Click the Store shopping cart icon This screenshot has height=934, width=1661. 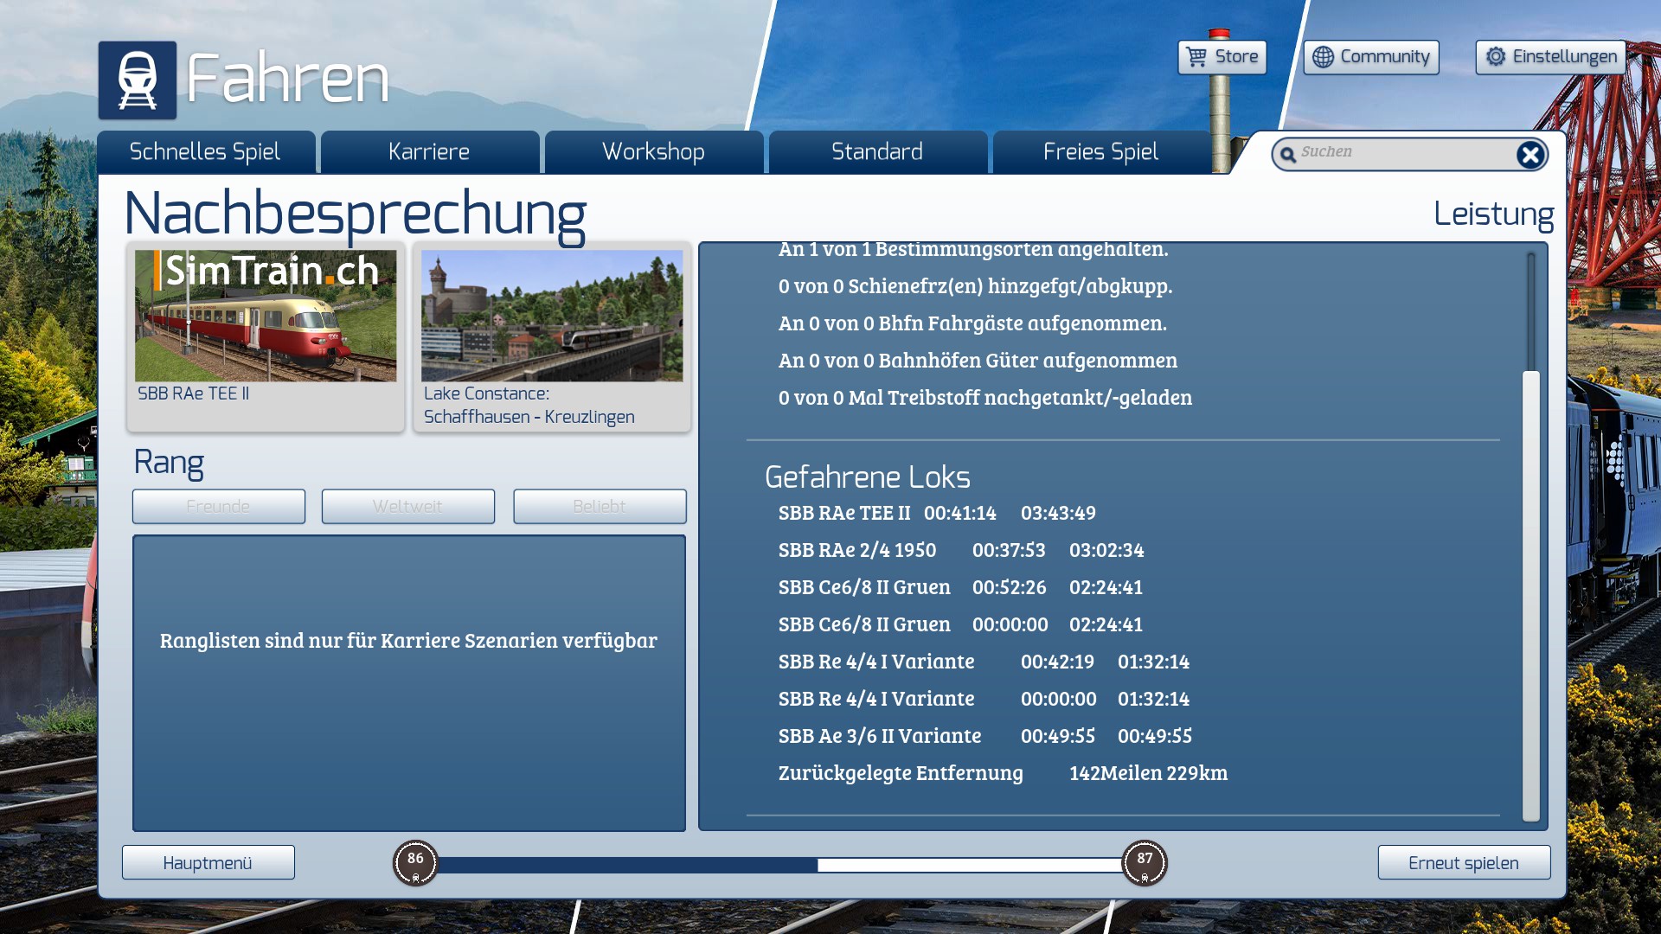pos(1196,57)
